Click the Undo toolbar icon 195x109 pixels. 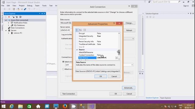[29, 9]
